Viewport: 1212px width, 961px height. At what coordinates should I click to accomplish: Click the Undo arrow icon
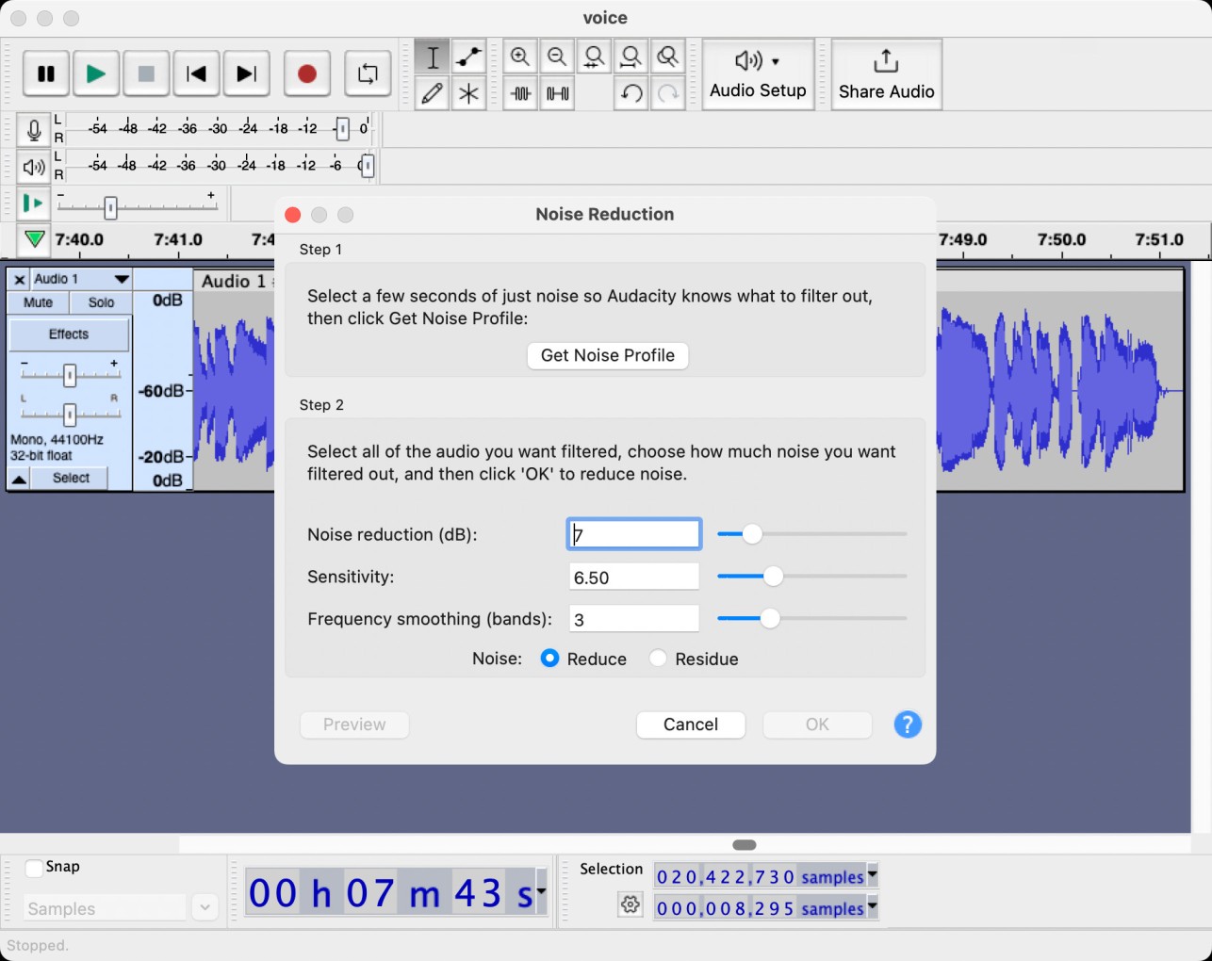pos(631,93)
